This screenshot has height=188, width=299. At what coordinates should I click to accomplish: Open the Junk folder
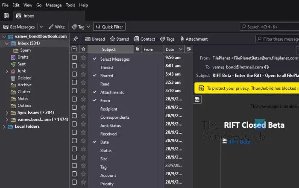[21, 71]
